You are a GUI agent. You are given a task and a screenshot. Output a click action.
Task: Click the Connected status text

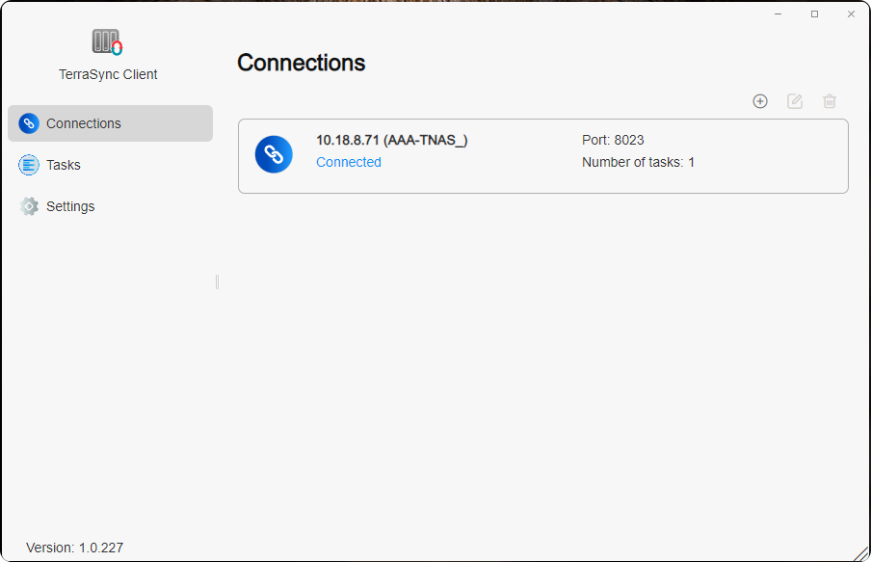(348, 162)
